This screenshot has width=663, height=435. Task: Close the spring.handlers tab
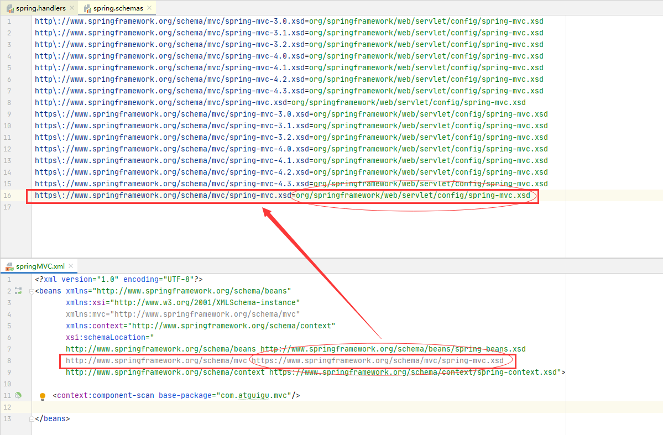[x=72, y=8]
